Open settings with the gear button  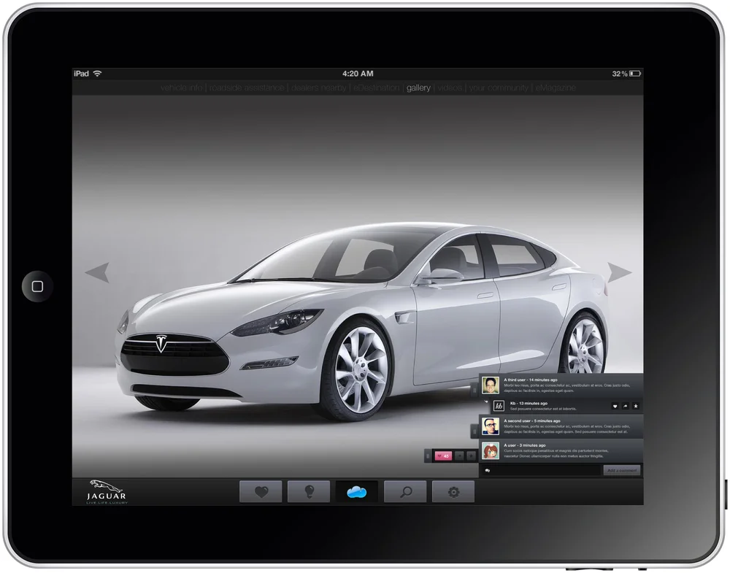pyautogui.click(x=453, y=491)
